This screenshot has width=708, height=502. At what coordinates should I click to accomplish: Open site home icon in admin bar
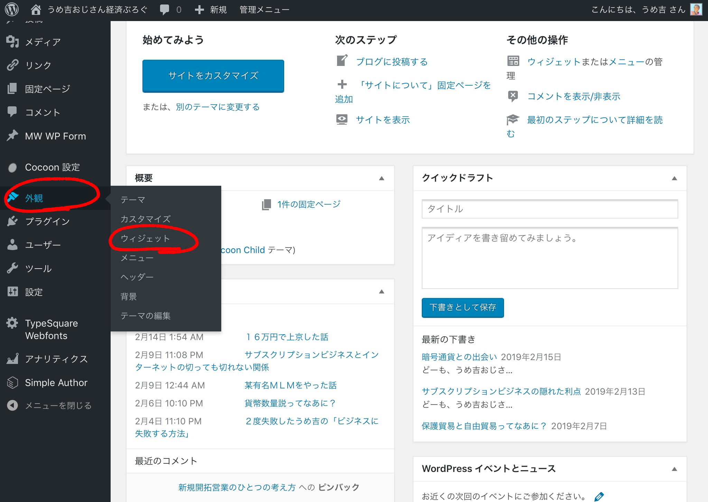click(36, 10)
